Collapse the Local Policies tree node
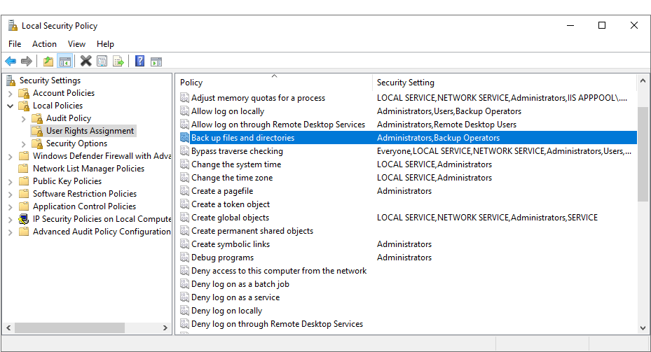Screen dimensions: 651x352 (x=11, y=106)
